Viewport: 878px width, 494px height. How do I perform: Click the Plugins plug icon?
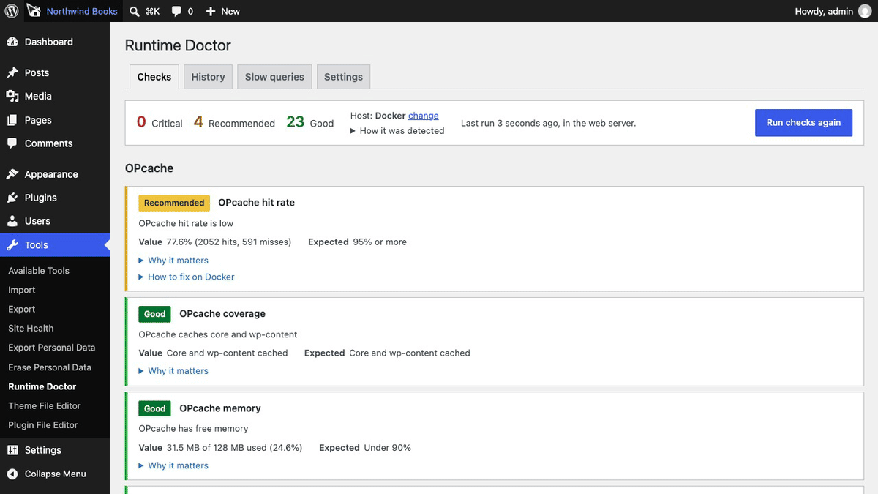point(12,198)
